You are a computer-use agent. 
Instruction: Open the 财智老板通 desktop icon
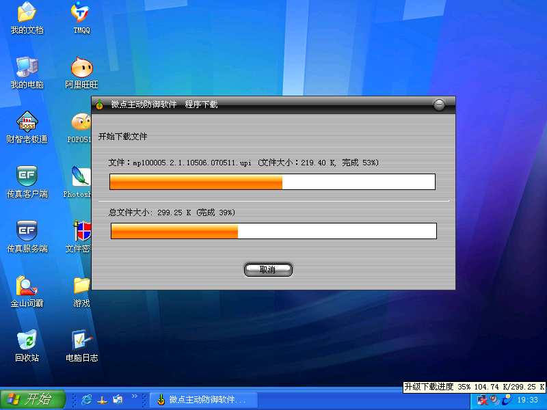point(27,124)
